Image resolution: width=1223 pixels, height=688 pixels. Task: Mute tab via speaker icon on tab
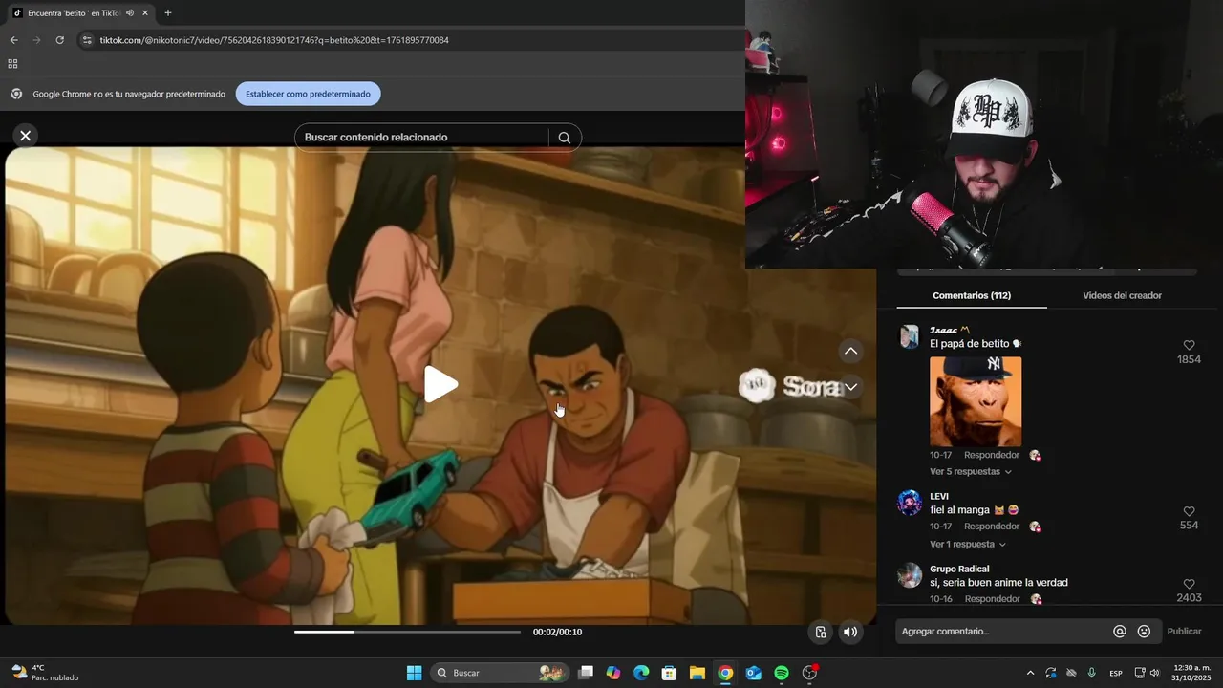pos(129,13)
